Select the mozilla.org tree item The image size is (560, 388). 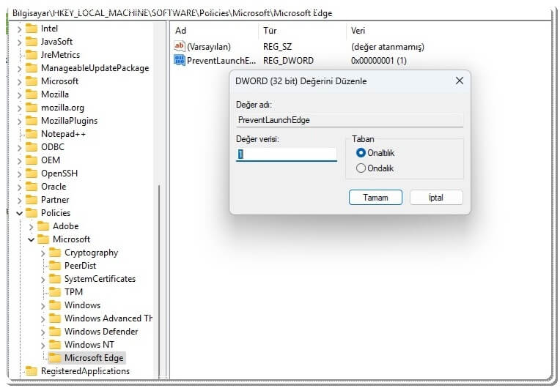(62, 108)
